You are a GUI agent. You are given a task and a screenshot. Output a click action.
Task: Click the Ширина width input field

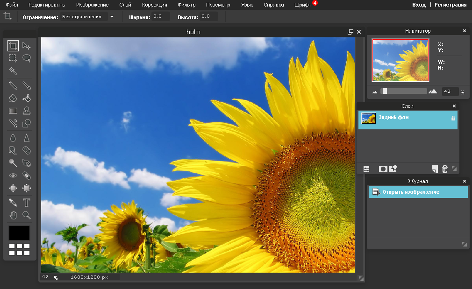pyautogui.click(x=160, y=16)
